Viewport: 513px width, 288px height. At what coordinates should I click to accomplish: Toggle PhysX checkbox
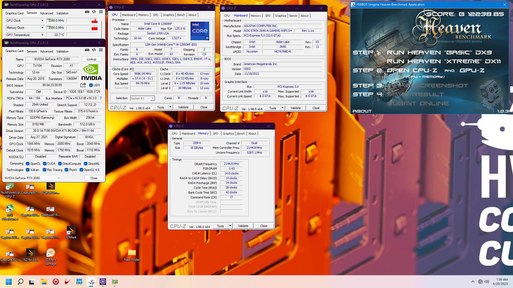point(66,170)
